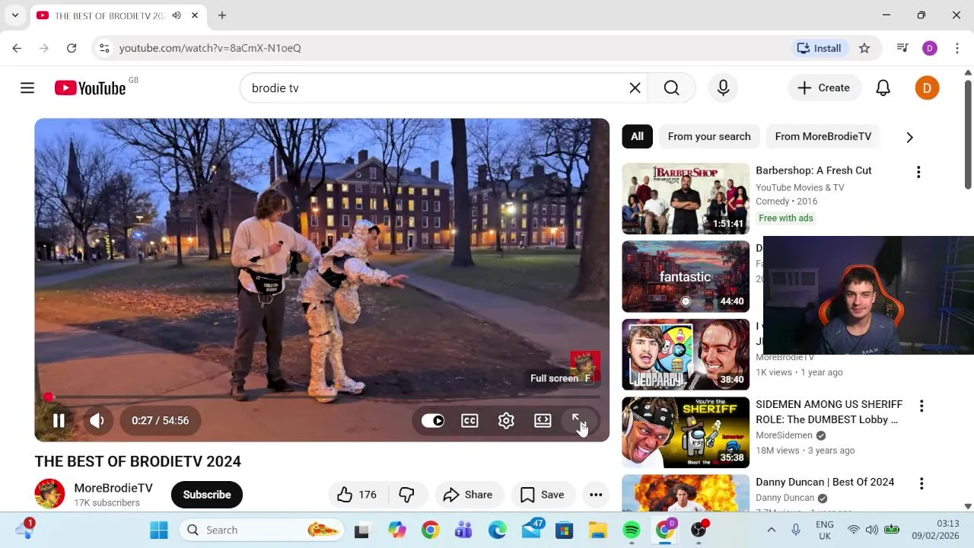Click the MoreSidemen channel name
This screenshot has height=548, width=974.
[784, 435]
